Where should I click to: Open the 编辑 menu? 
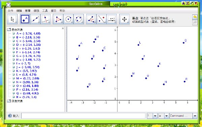[x=19, y=11]
